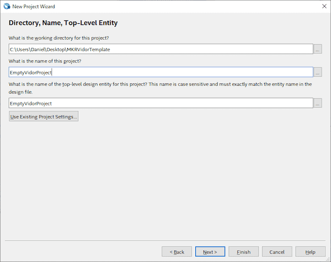Click Finish to complete the wizard
Screen dimensions: 331x262
[243, 252]
